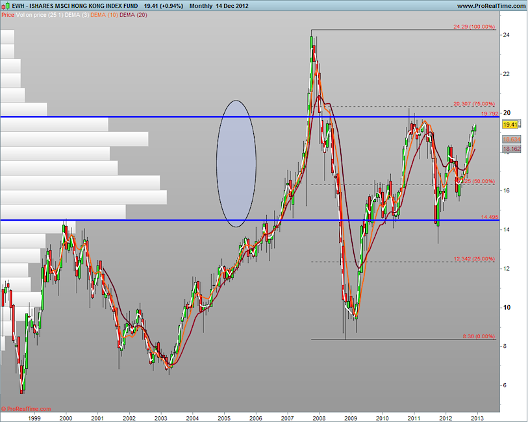This screenshot has width=528, height=422.
Task: Open the www.ProRealTime.com link in the header
Action: (491, 6)
